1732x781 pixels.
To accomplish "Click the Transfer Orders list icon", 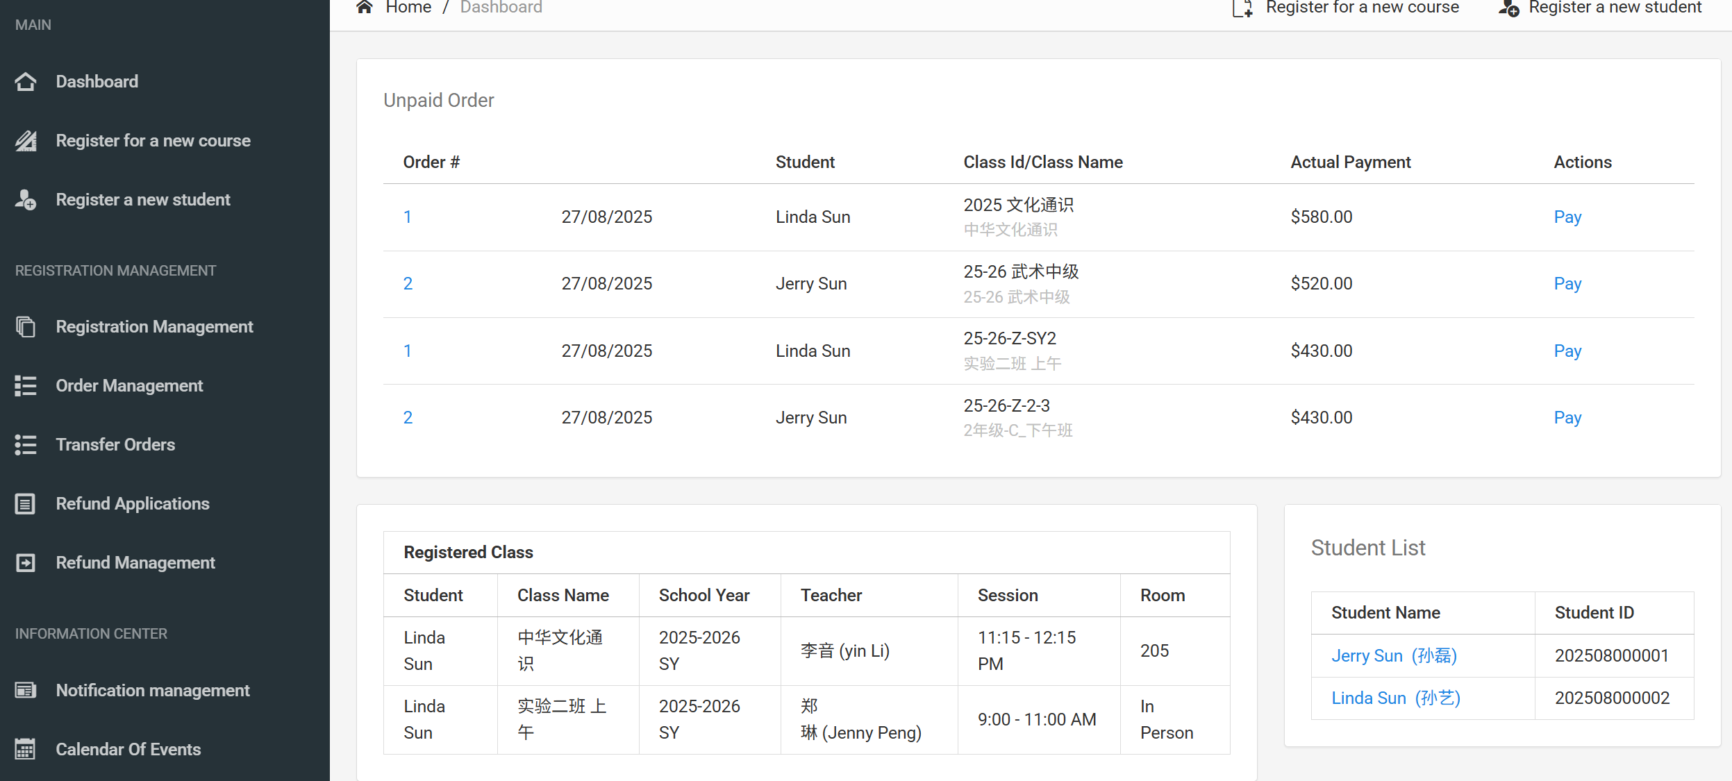I will (x=26, y=445).
